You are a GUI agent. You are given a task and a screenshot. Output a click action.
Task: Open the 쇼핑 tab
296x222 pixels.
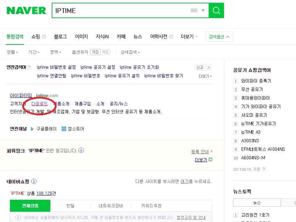(x=36, y=37)
